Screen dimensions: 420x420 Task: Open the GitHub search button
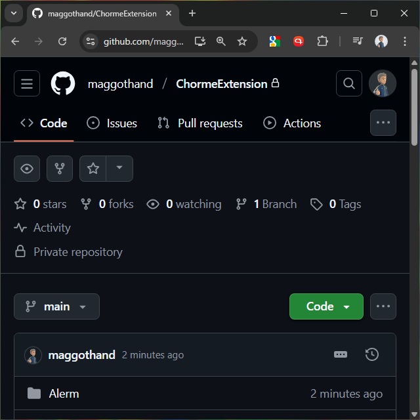tap(349, 84)
